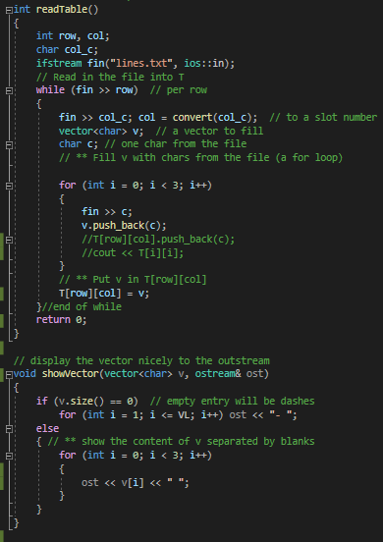Collapse the for loop inside readTable
The height and width of the screenshot is (542, 383).
click(10, 186)
